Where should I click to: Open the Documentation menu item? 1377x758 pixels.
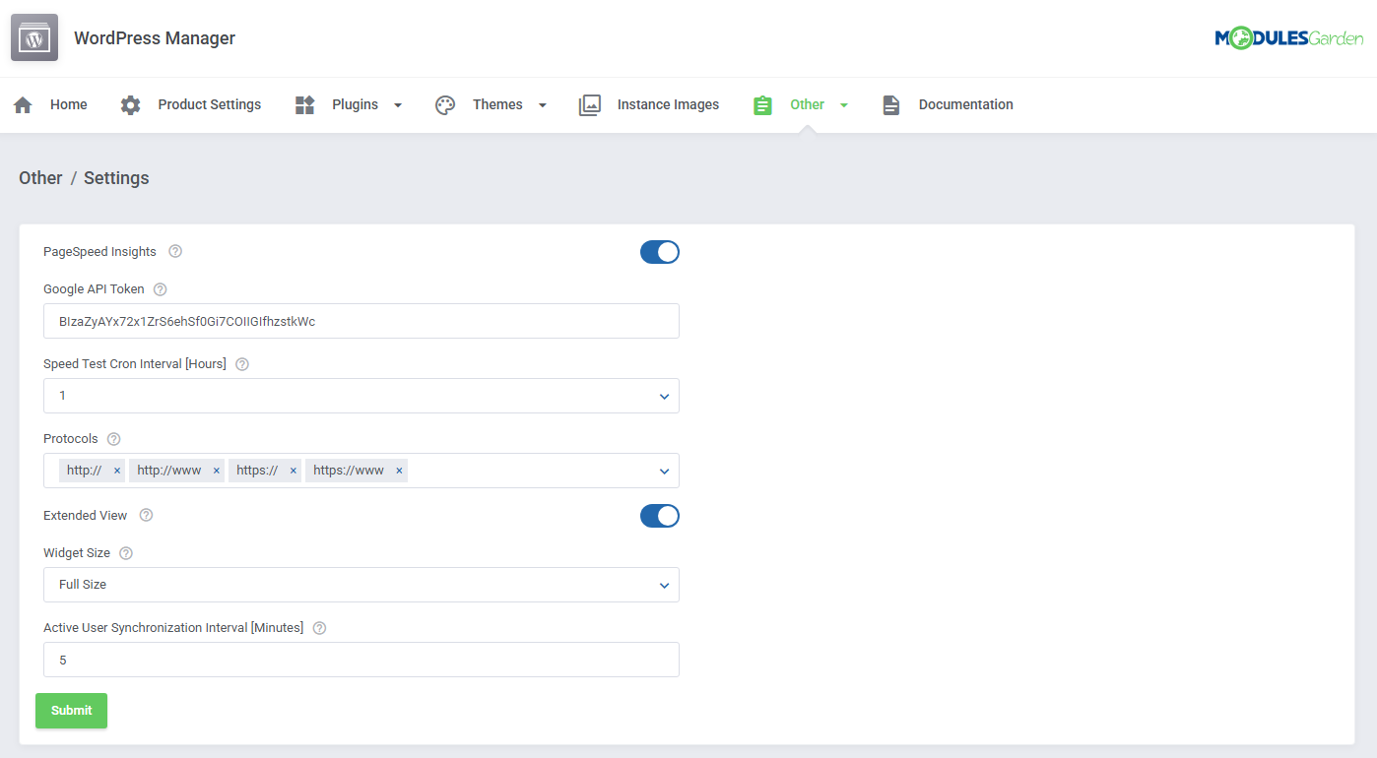965,104
